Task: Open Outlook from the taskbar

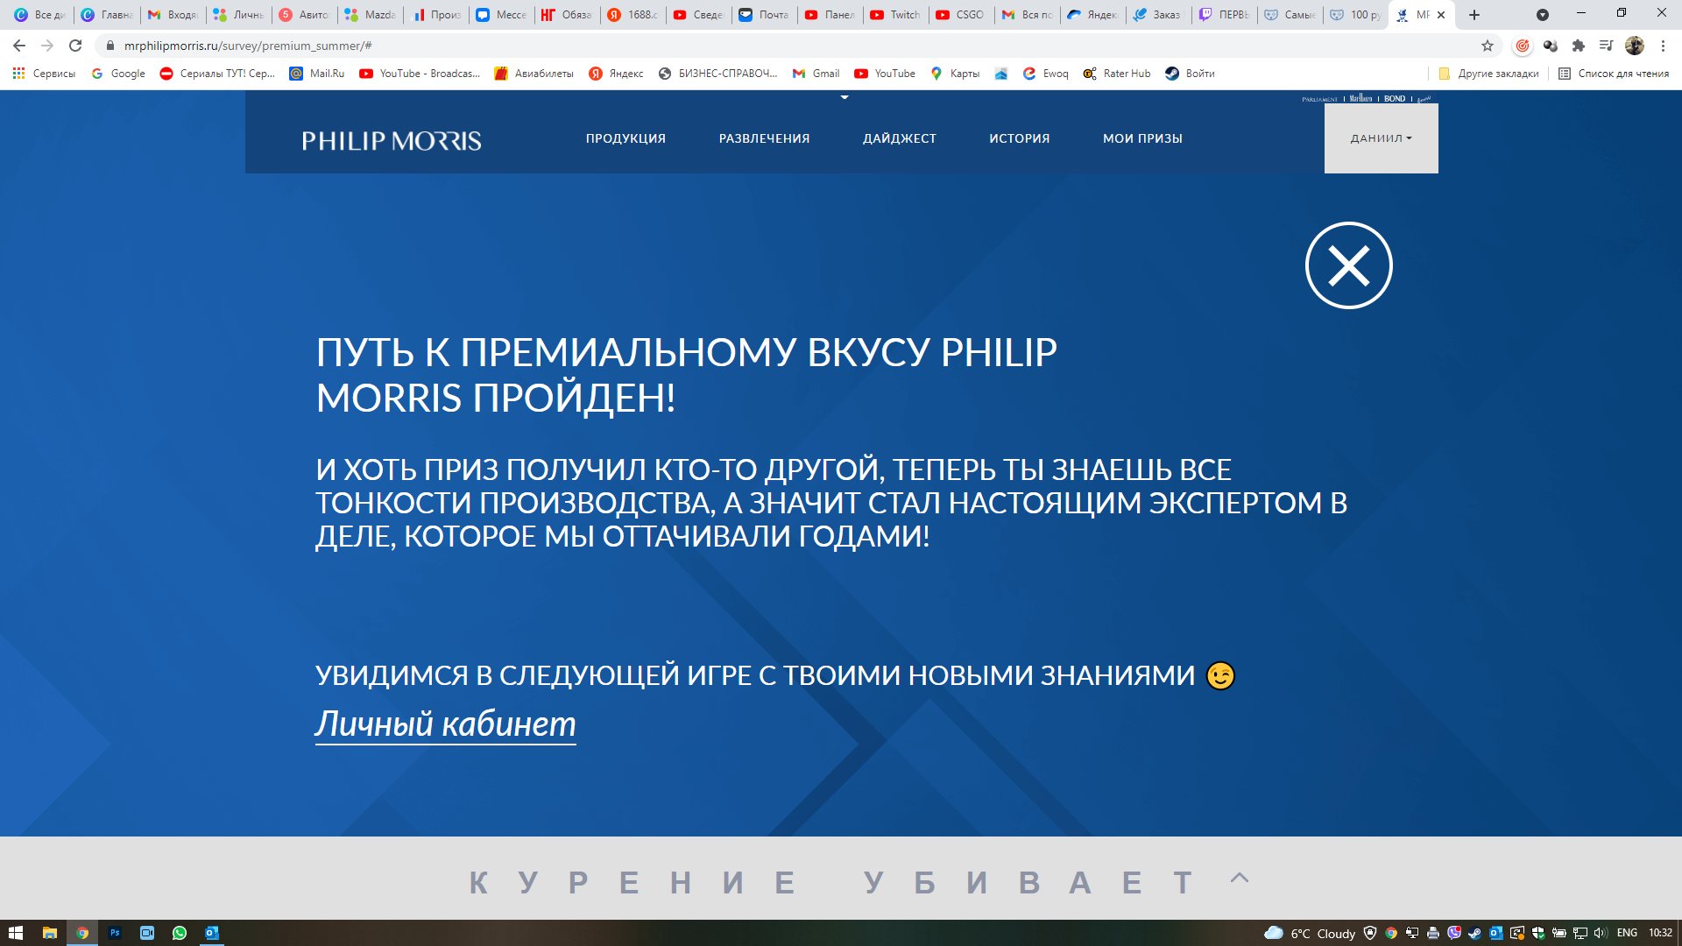Action: [212, 933]
